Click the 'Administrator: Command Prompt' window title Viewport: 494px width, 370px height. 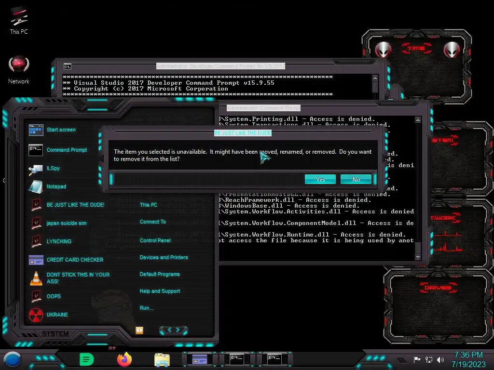pyautogui.click(x=263, y=108)
